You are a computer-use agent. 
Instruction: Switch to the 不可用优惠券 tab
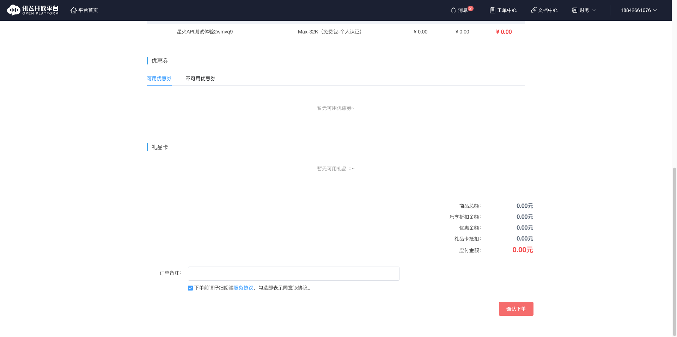(200, 79)
